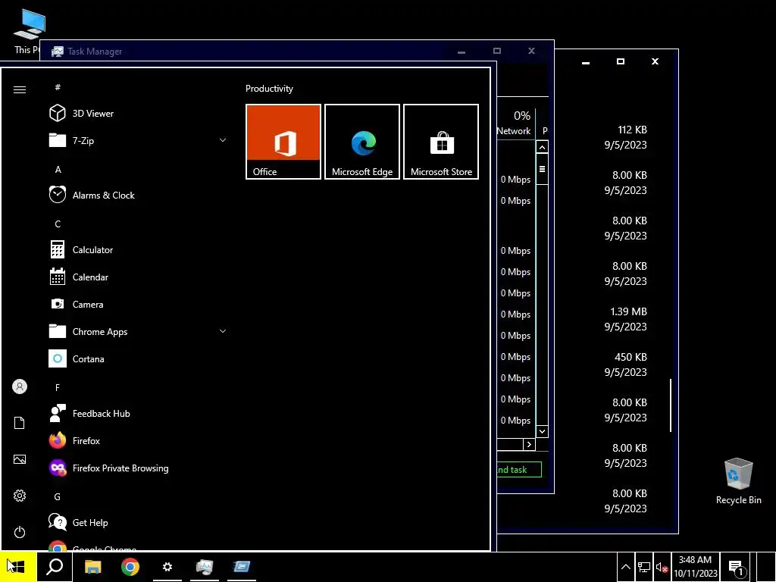Click the muted volume tray icon
The image size is (776, 582).
coord(662,567)
